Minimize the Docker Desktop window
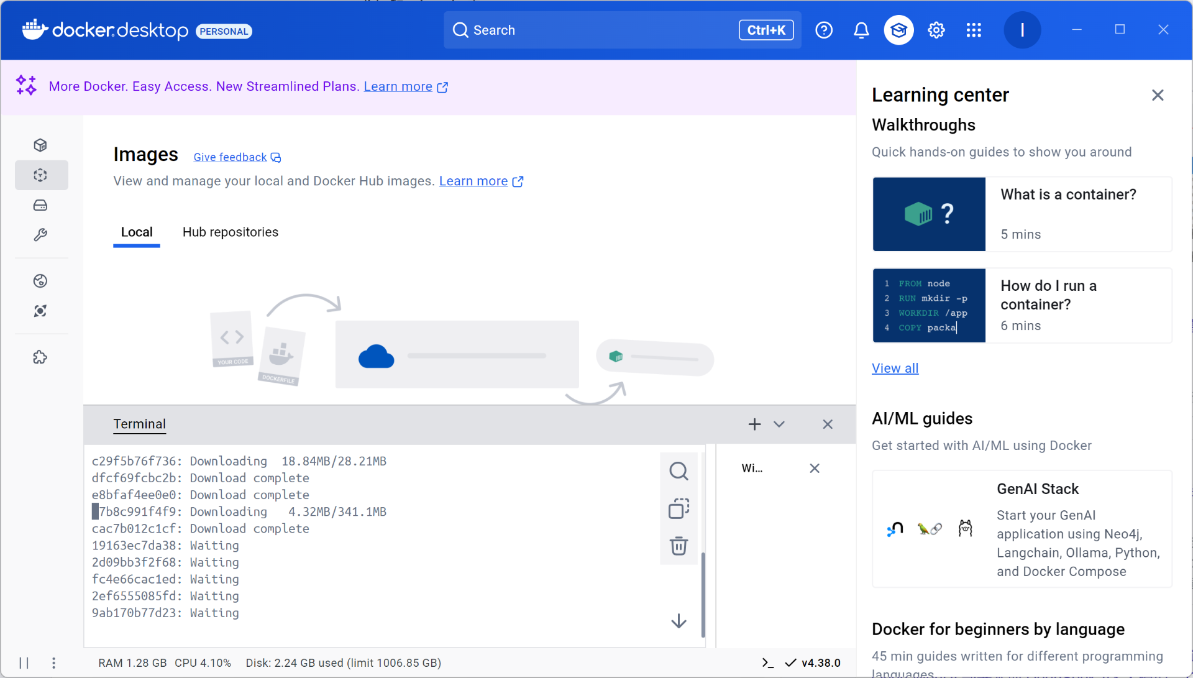Viewport: 1193px width, 678px height. pos(1077,29)
